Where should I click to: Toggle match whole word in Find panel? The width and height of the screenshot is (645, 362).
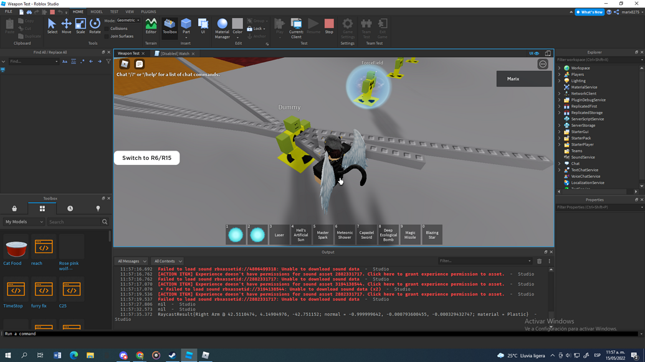(73, 62)
